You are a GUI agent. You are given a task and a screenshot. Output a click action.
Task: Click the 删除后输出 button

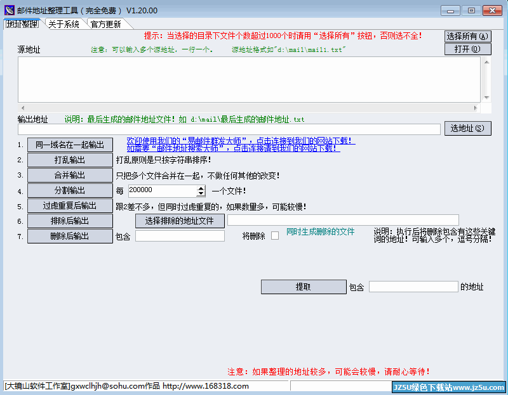[x=70, y=236]
